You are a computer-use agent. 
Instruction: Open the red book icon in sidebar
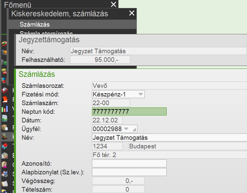(x=5, y=99)
